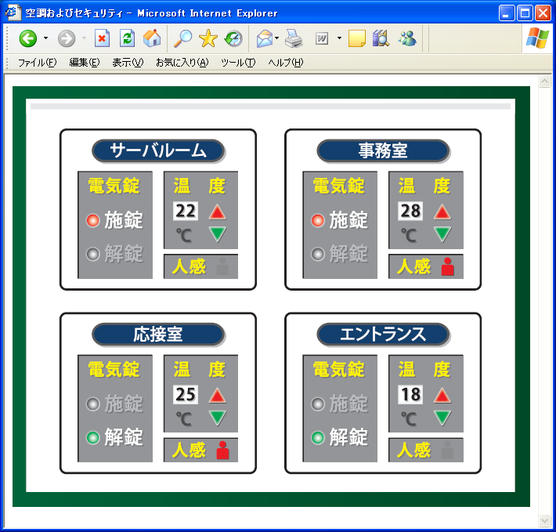Select 解錠 radio for 応接室
556x532 pixels.
pyautogui.click(x=93, y=437)
